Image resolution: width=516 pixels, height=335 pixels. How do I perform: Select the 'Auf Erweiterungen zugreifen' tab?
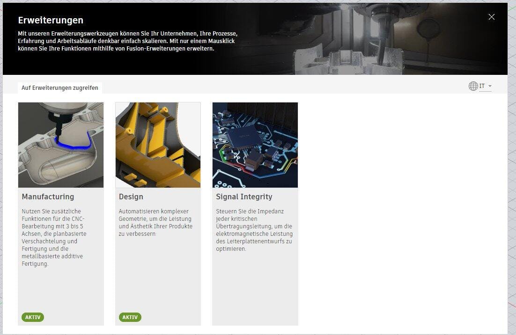pos(59,88)
